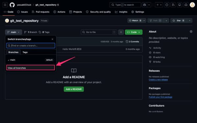The image size is (197, 123).
Task: Select the Branches tab in popup
Action: tap(13, 52)
